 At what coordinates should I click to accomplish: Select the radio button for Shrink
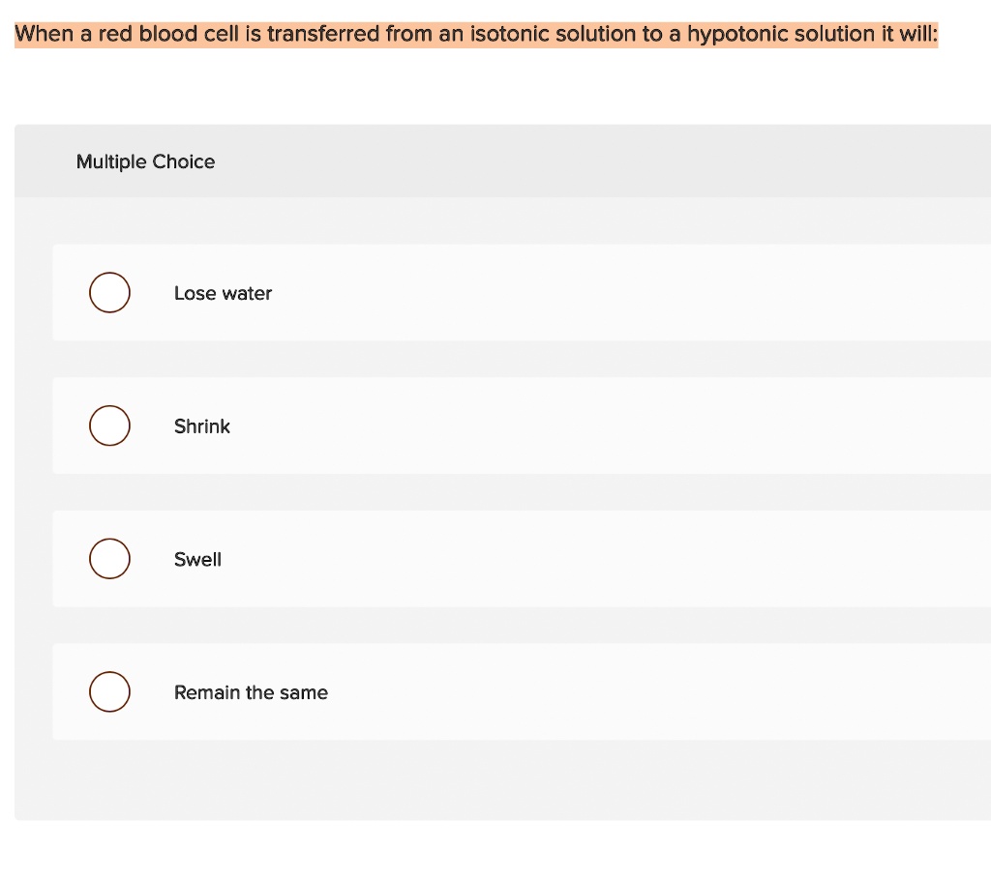click(x=109, y=425)
